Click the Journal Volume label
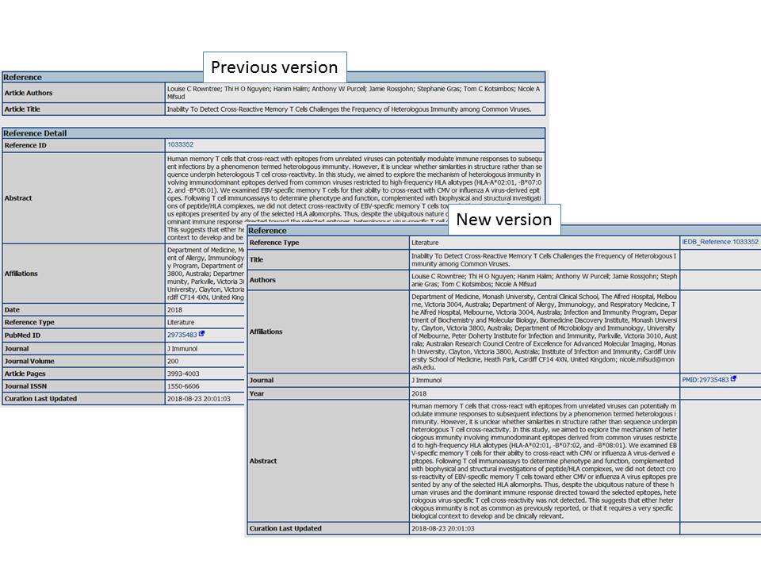The width and height of the screenshot is (761, 571). point(29,362)
